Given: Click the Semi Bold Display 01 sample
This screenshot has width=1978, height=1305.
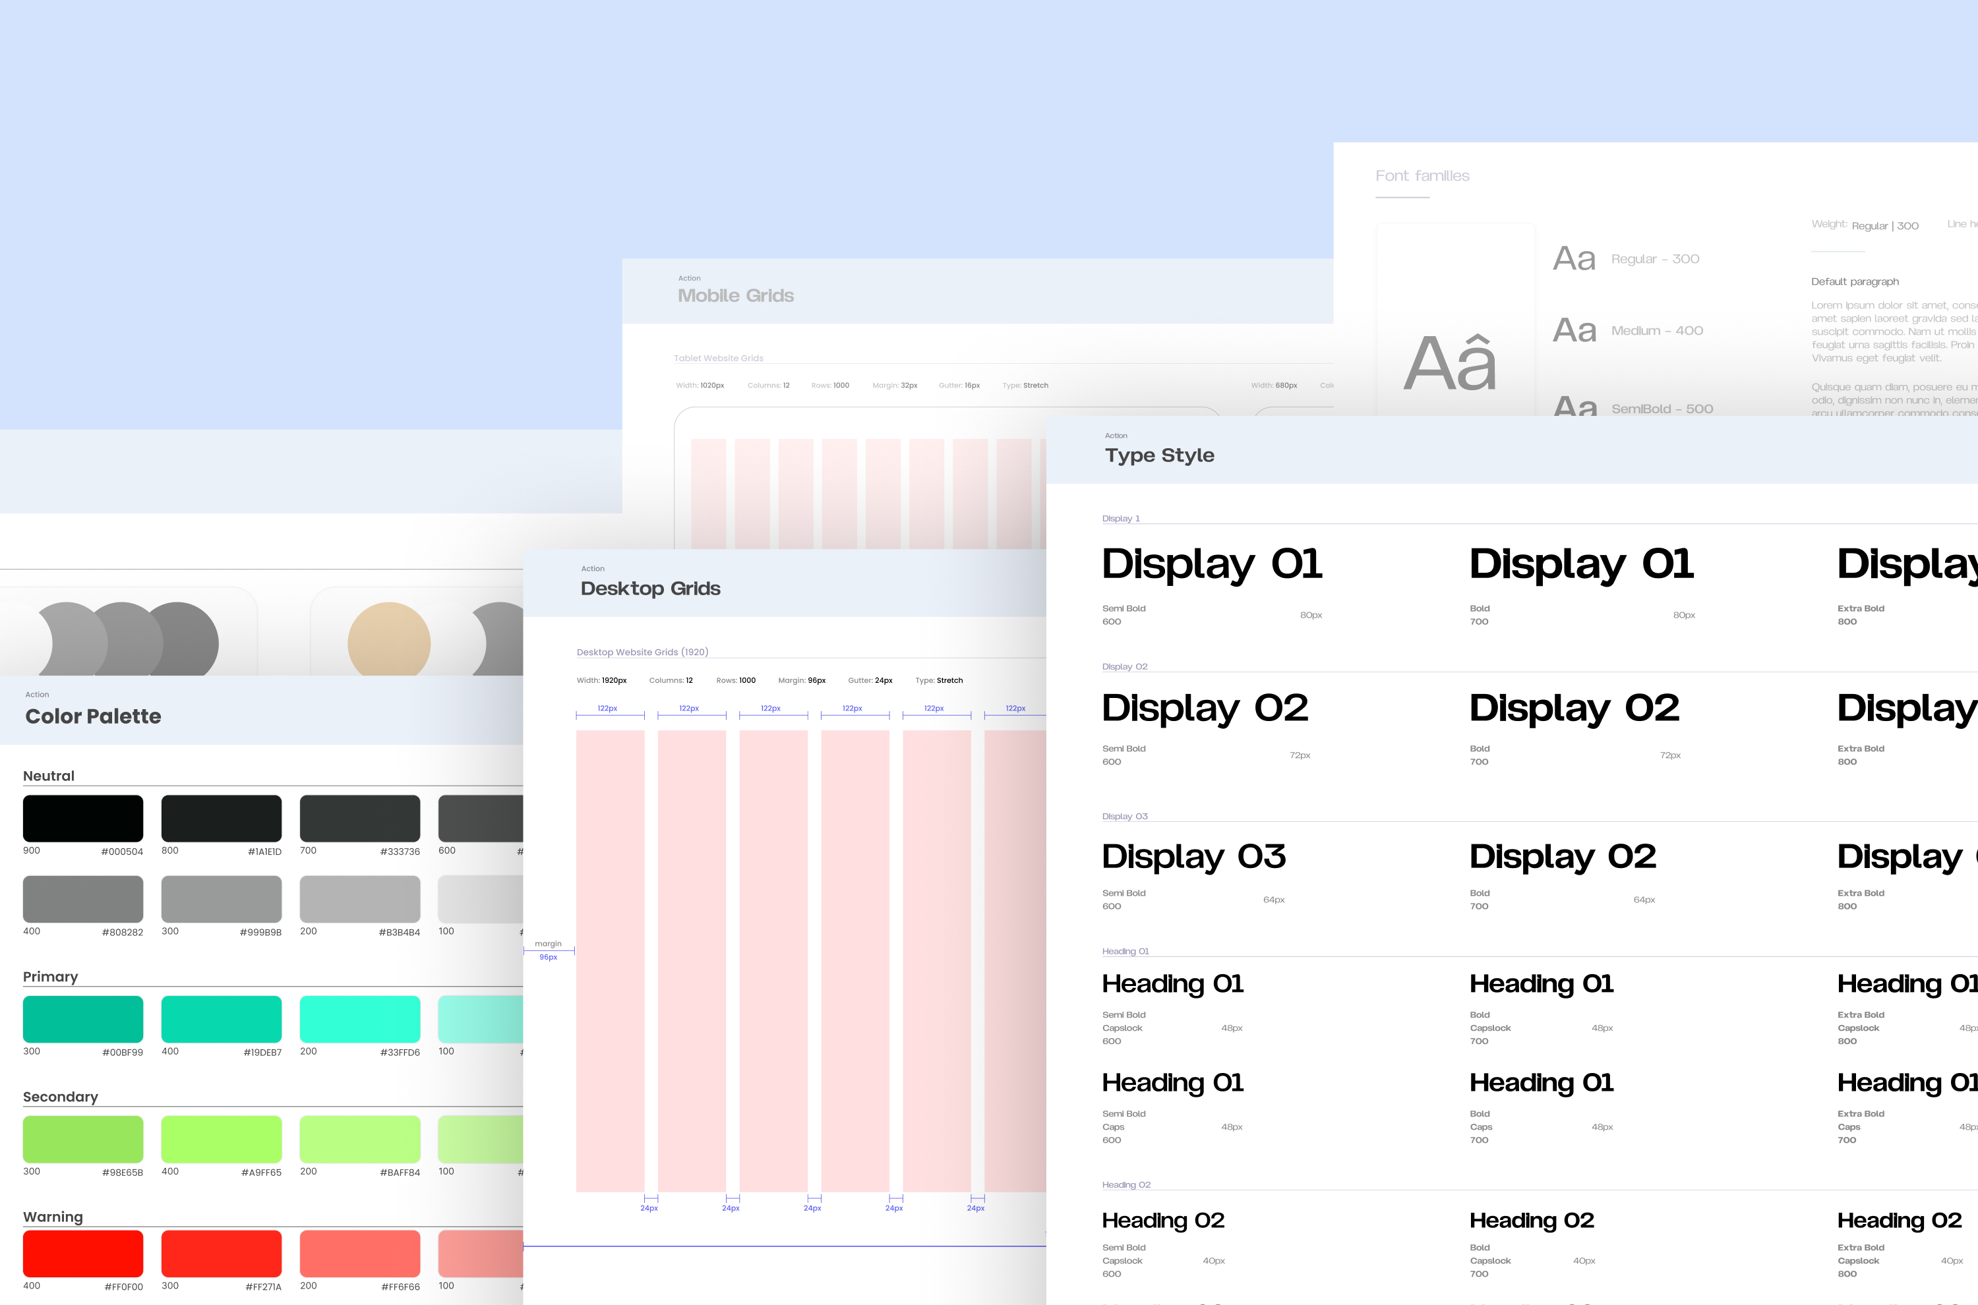Looking at the screenshot, I should coord(1211,564).
